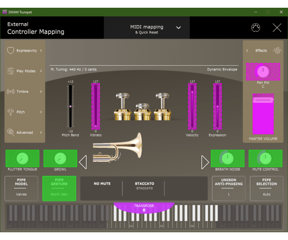Close the Controller Mapping view with the X
Image resolution: width=288 pixels, height=240 pixels.
pos(277,28)
